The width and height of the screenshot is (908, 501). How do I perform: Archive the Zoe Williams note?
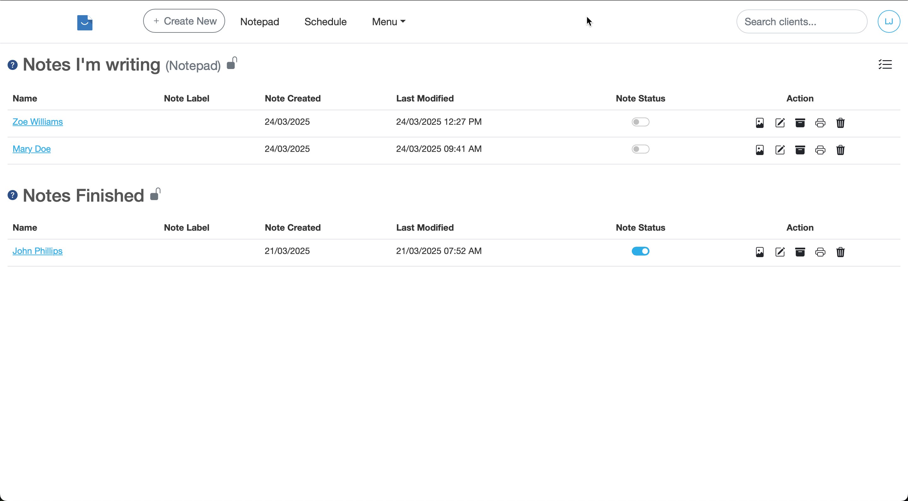800,123
